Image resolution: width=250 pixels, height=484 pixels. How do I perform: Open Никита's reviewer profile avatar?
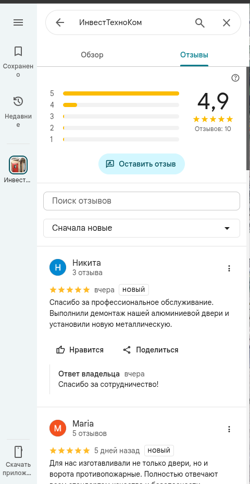(x=58, y=267)
